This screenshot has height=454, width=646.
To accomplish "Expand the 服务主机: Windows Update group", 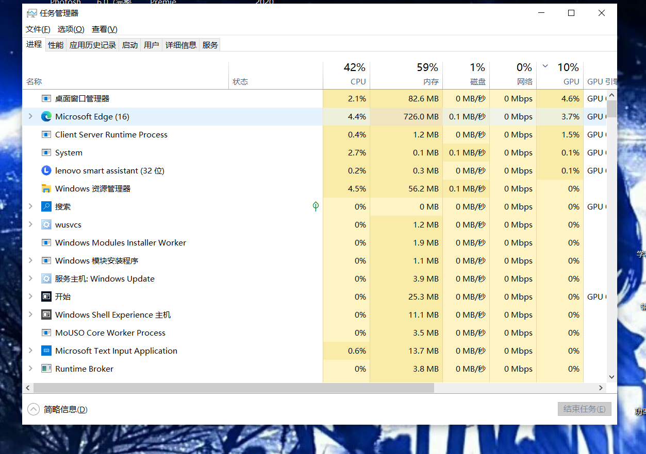I will [30, 278].
